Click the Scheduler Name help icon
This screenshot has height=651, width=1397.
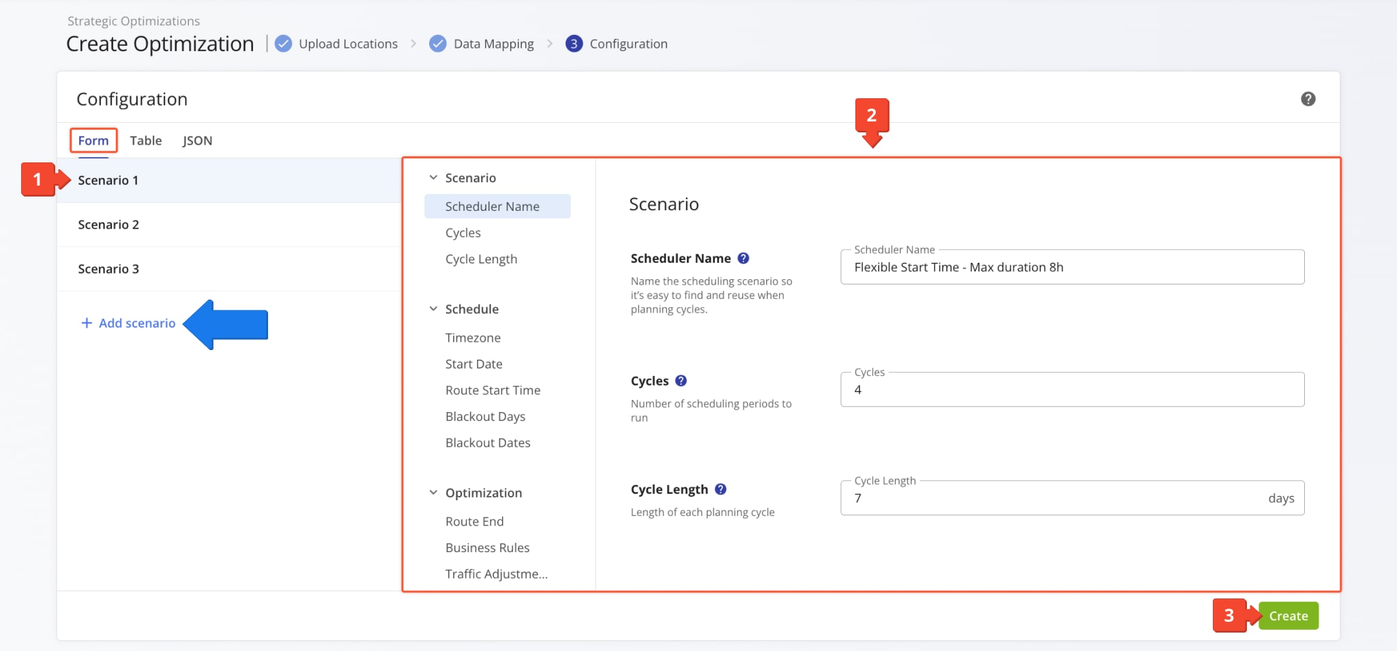pos(744,258)
